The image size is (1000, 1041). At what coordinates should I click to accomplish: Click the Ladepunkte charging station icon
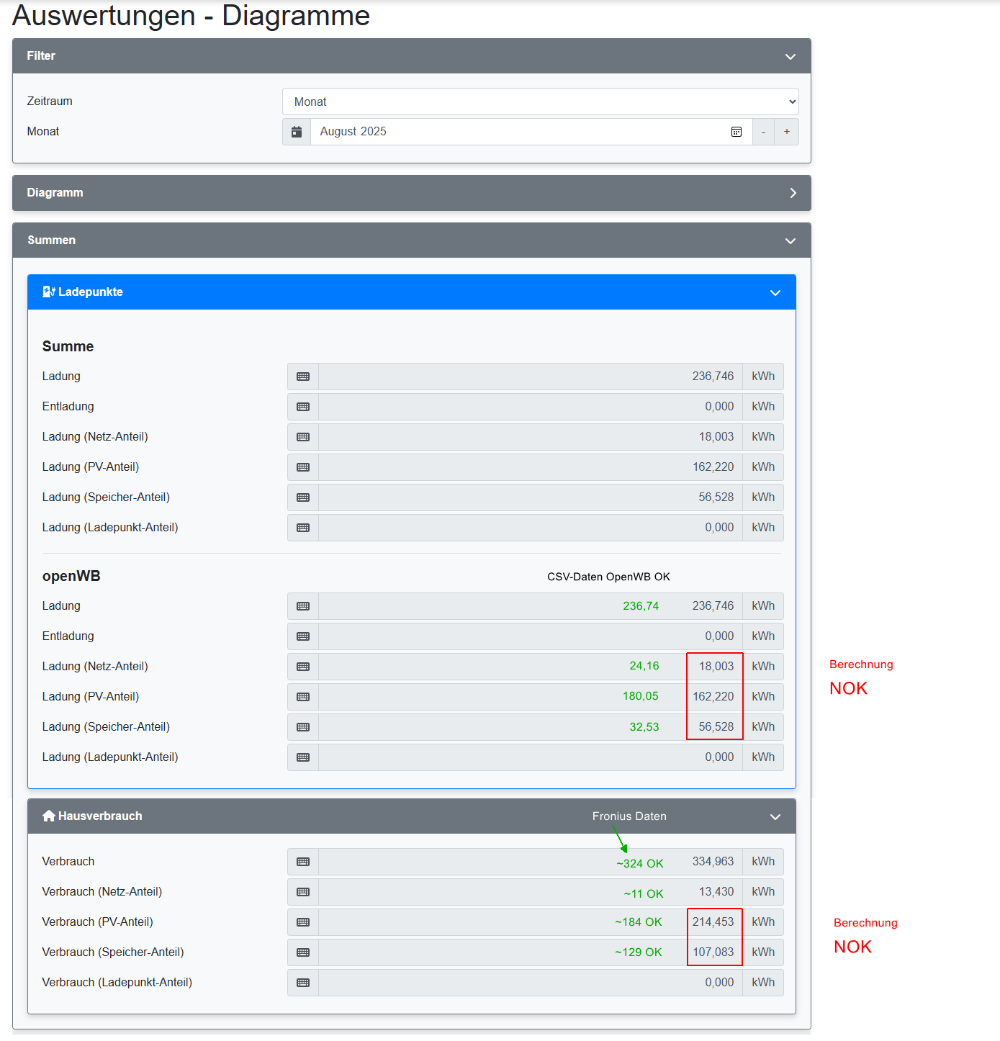pos(49,292)
